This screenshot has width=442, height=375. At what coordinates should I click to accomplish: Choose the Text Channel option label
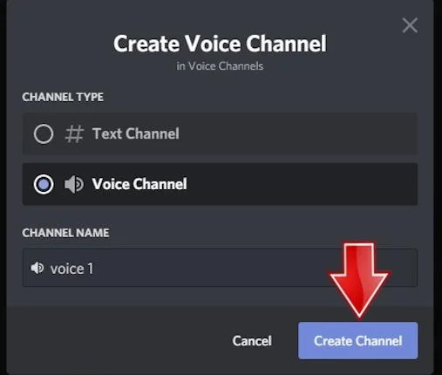pyautogui.click(x=136, y=133)
